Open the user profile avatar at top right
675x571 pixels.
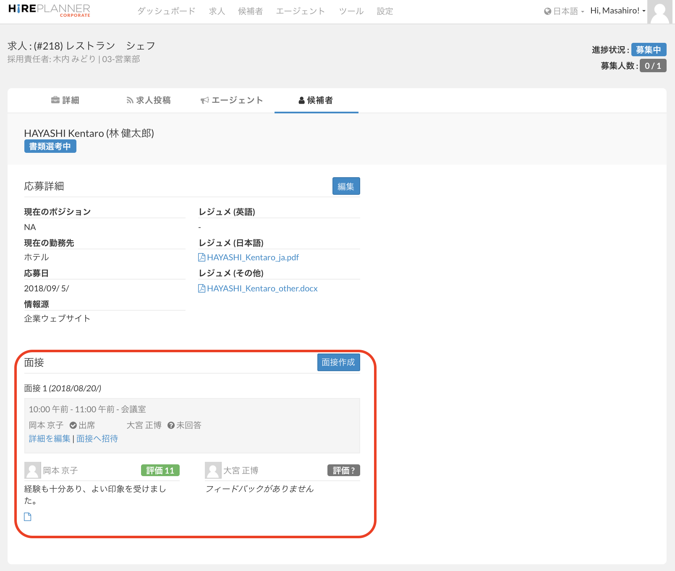pos(659,12)
